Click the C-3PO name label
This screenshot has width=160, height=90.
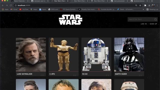click(x=52, y=74)
